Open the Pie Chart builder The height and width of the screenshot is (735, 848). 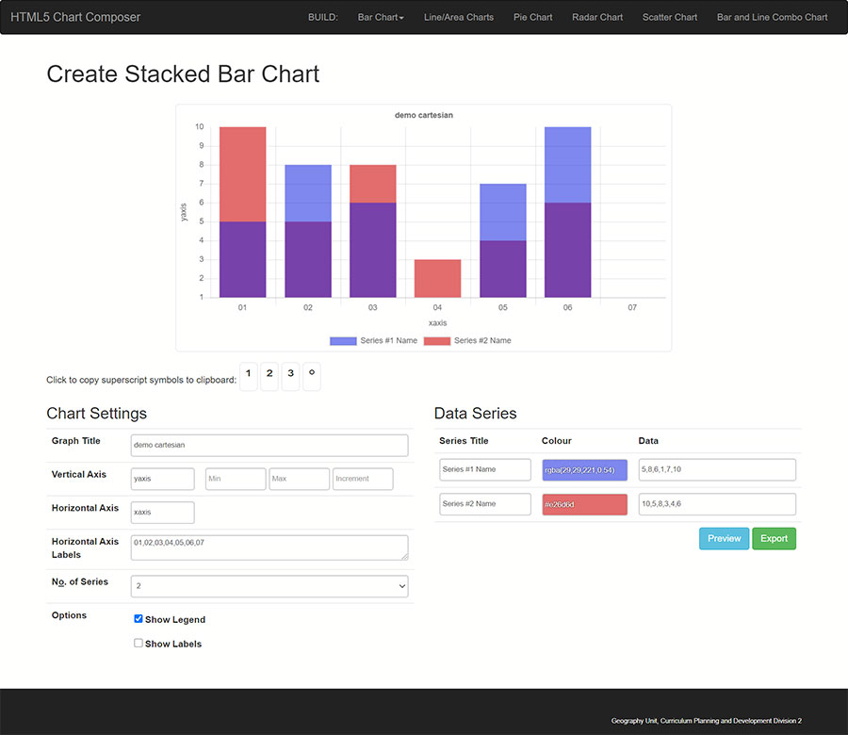tap(533, 17)
